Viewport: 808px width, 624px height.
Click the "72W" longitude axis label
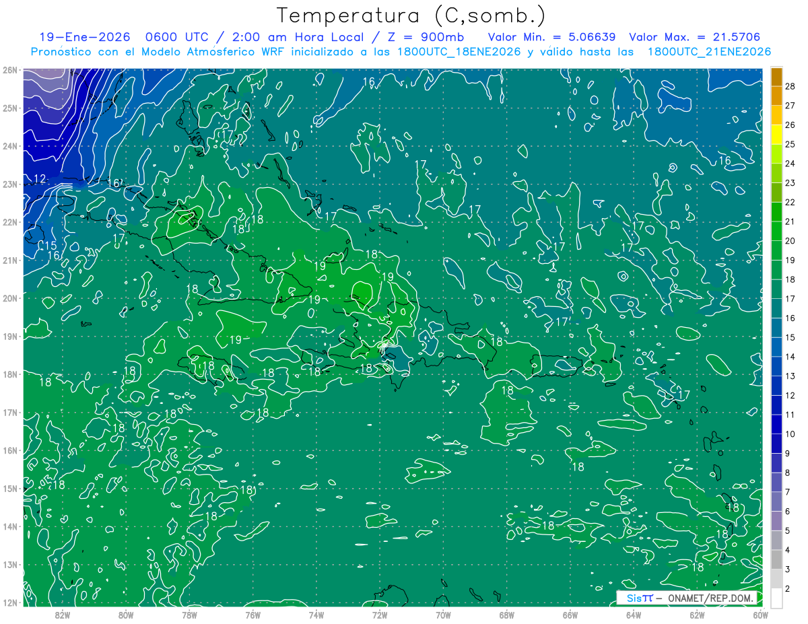click(380, 615)
